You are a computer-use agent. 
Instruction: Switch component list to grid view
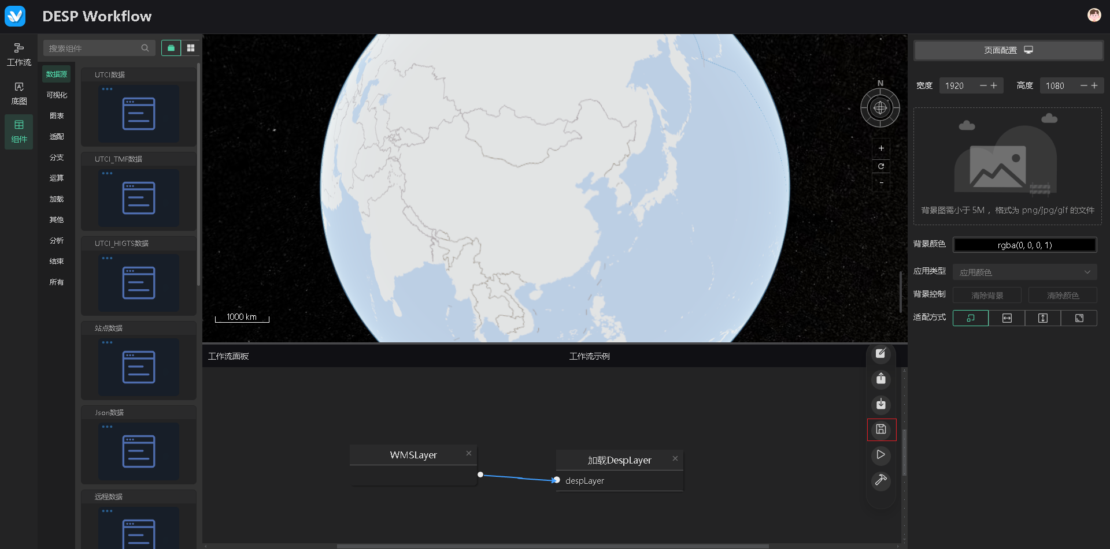191,48
